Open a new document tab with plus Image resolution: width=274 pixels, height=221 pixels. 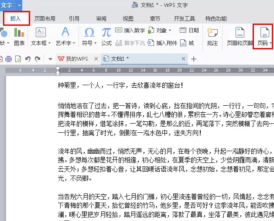tap(194, 59)
